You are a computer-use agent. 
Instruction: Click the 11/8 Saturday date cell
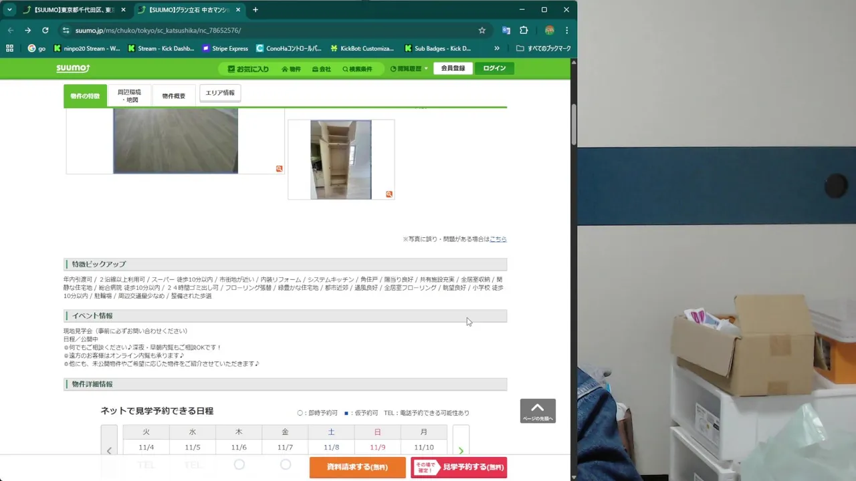coord(331,447)
